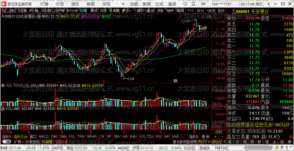The image size is (294, 151).
Task: Switch to 15分钟 chart period
Action: [x=46, y=11]
